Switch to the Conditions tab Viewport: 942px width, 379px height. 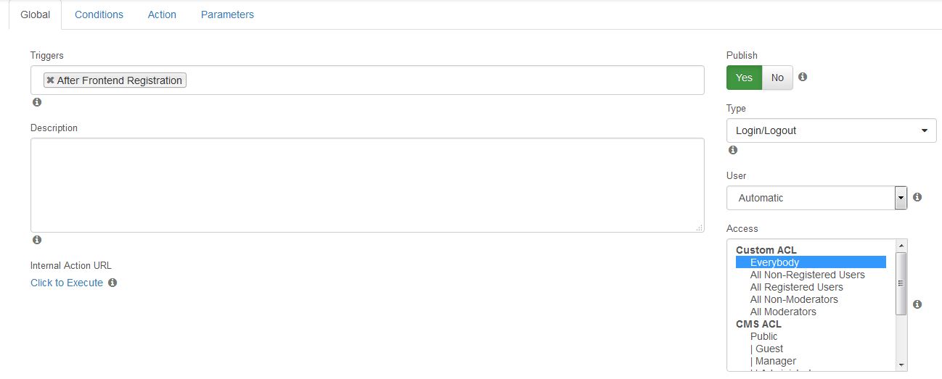[x=99, y=14]
